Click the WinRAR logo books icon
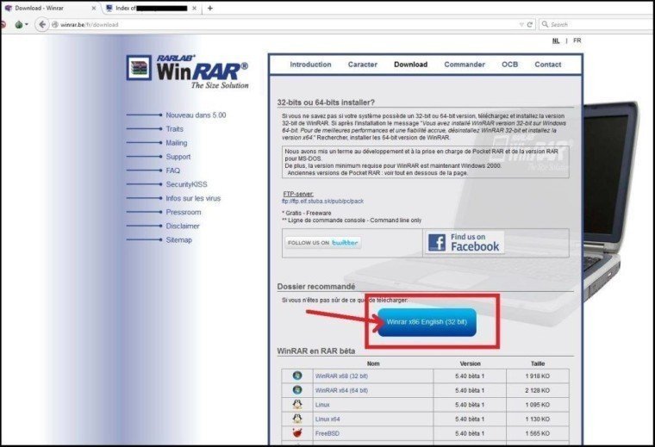655x447 pixels. (139, 68)
